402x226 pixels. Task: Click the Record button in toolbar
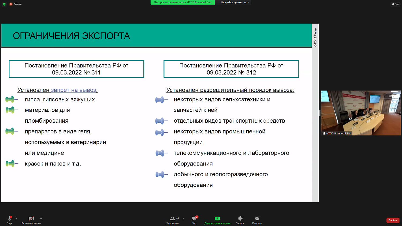[240, 220]
